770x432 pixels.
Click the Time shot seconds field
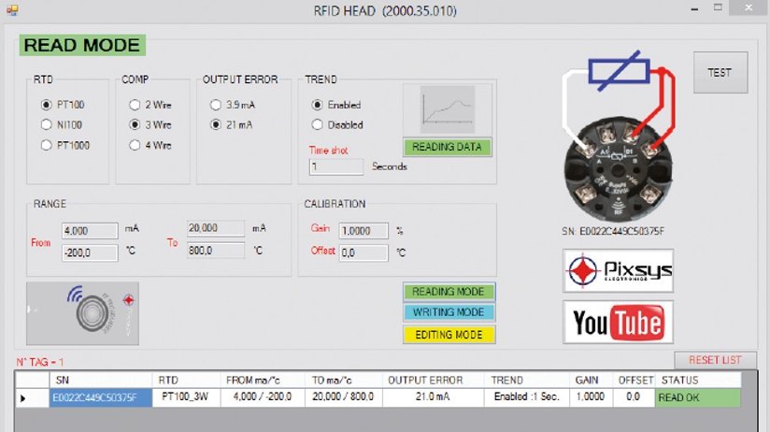click(335, 166)
